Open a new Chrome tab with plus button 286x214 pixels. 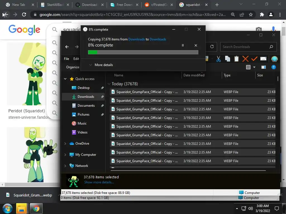click(217, 5)
